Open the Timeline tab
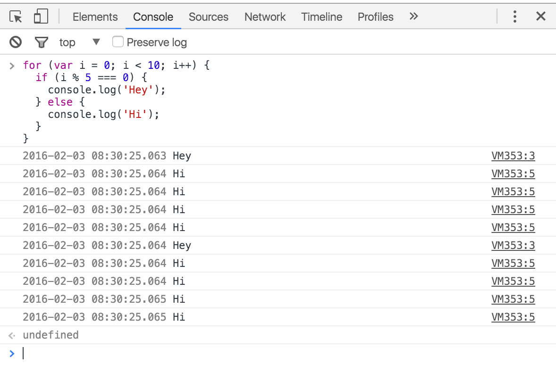556x381 pixels. tap(321, 17)
